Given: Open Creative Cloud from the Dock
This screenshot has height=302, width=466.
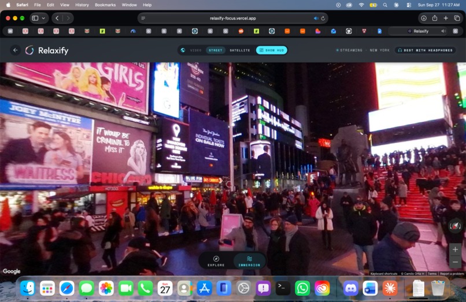Looking at the screenshot, I should point(322,288).
